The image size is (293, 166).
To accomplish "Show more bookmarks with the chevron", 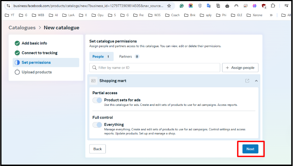I will (271, 15).
